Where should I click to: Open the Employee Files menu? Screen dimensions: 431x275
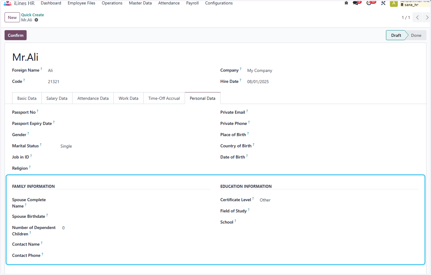(x=82, y=3)
